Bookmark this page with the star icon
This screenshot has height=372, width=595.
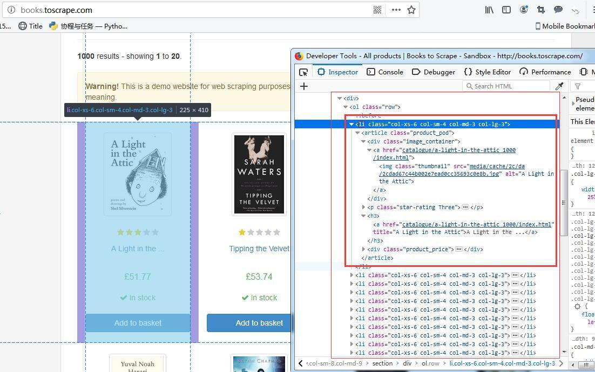[x=411, y=10]
